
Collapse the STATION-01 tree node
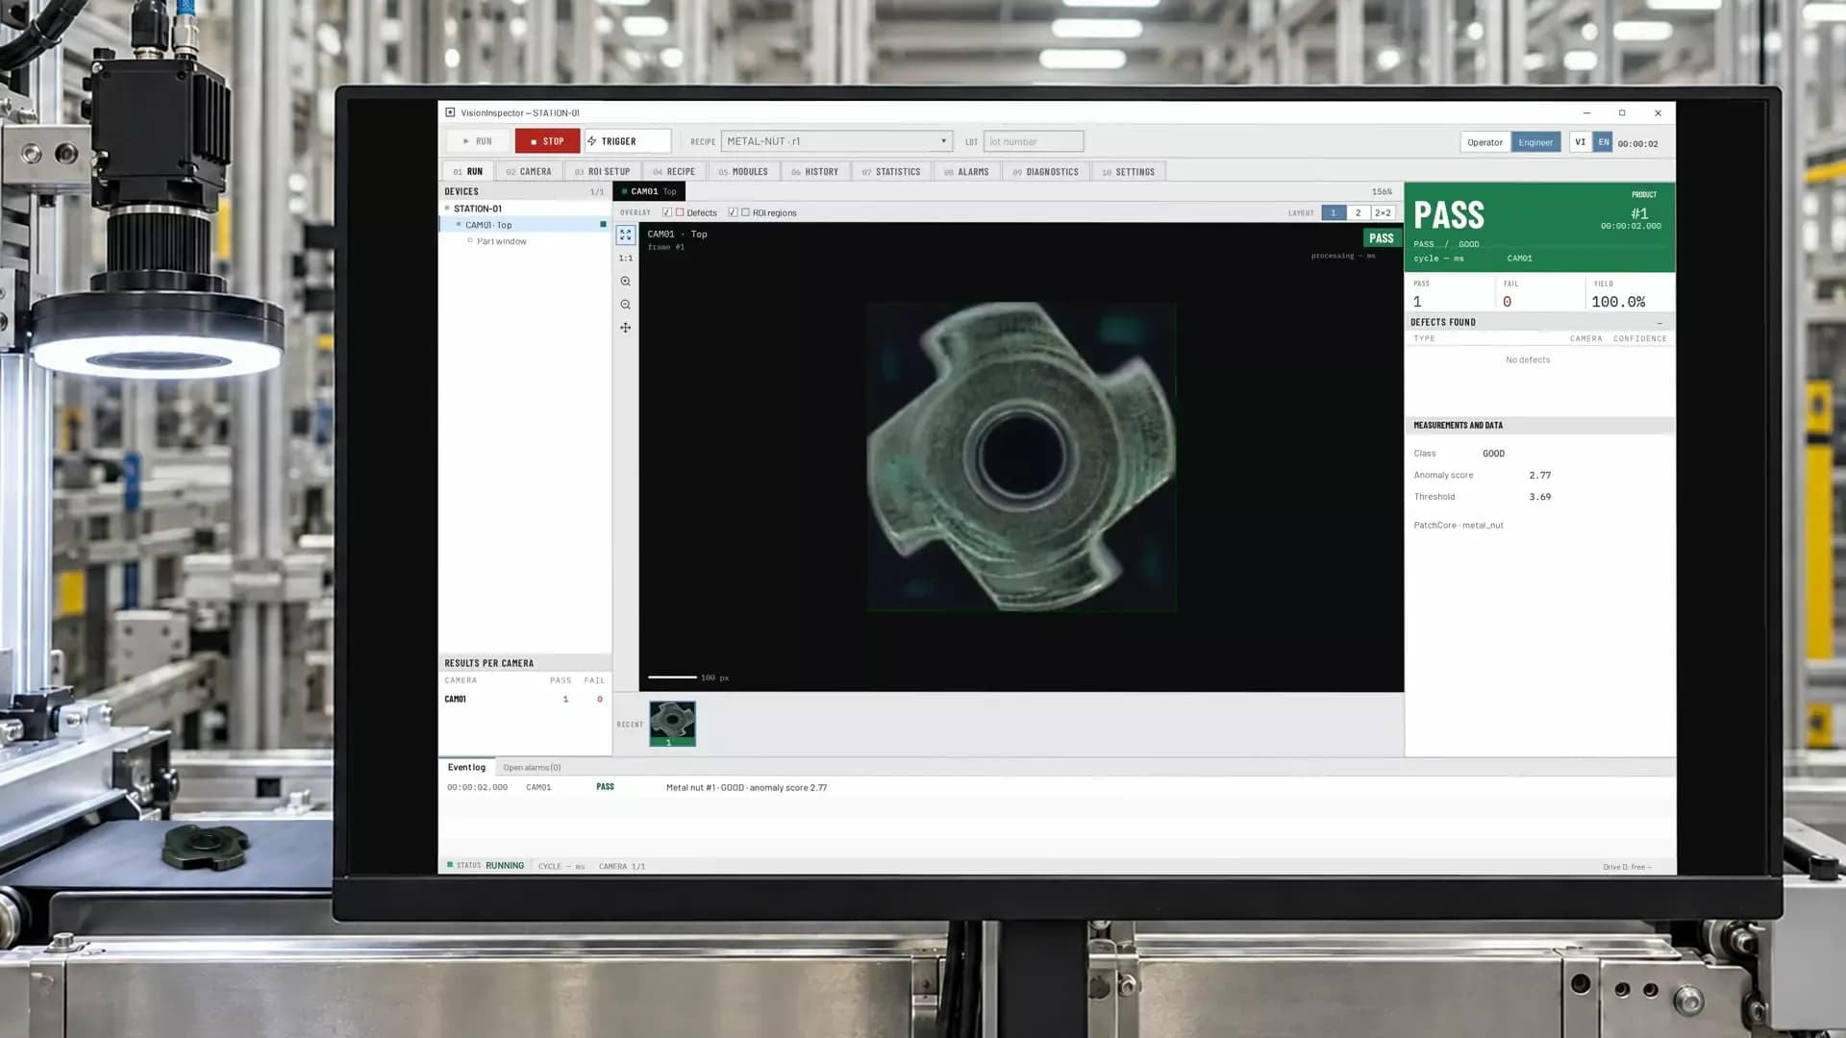tap(447, 209)
